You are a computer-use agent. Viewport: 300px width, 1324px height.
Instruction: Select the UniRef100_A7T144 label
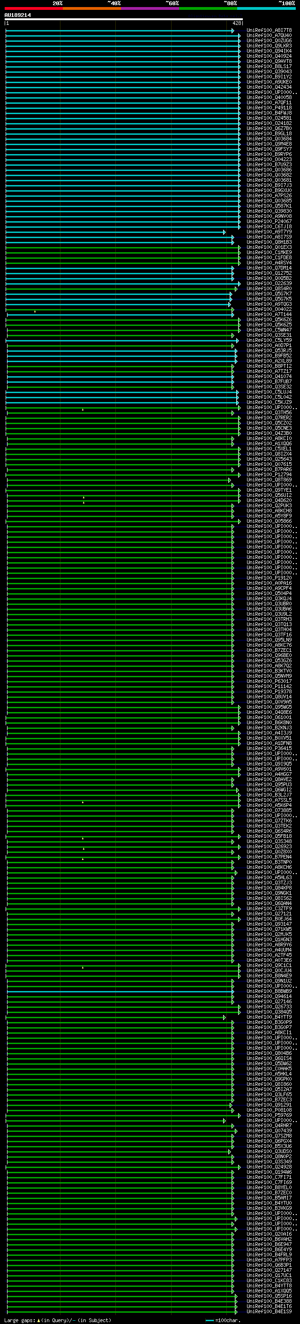pyautogui.click(x=269, y=315)
